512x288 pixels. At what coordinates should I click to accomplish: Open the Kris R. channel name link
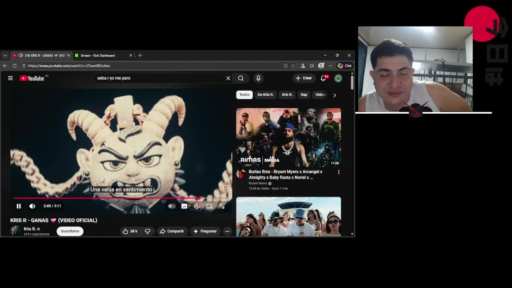coord(30,229)
